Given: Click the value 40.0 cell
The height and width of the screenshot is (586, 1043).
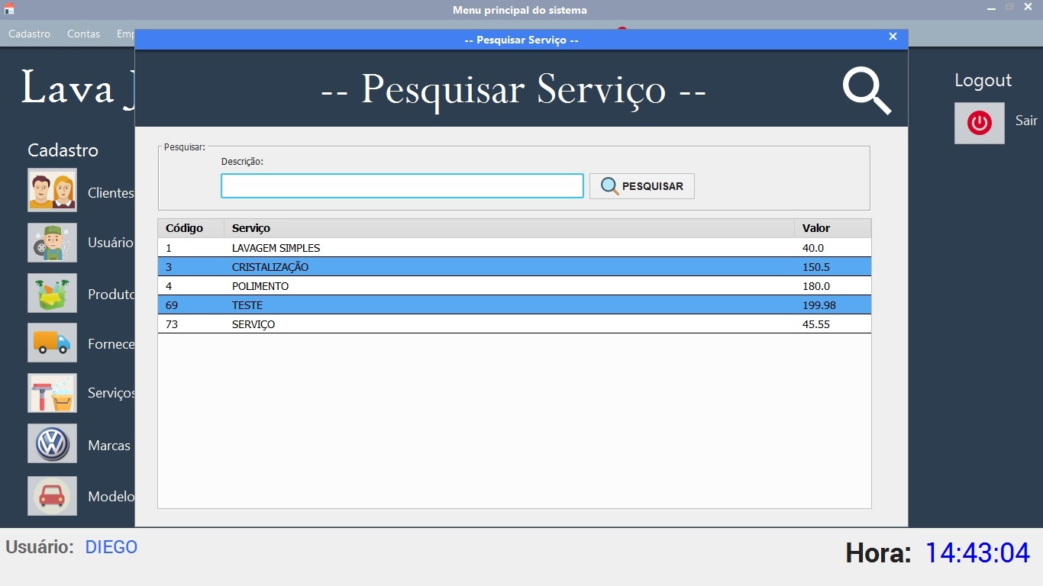Looking at the screenshot, I should click(x=832, y=248).
